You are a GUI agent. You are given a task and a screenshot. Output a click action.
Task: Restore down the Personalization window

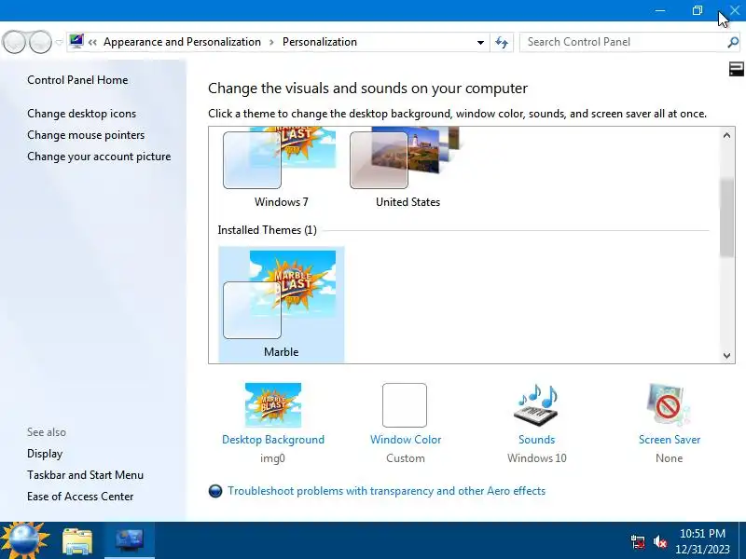coord(697,10)
